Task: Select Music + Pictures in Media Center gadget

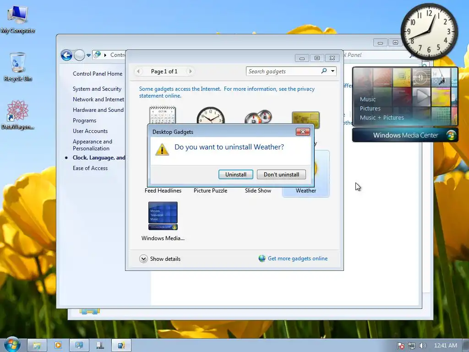Action: click(382, 118)
